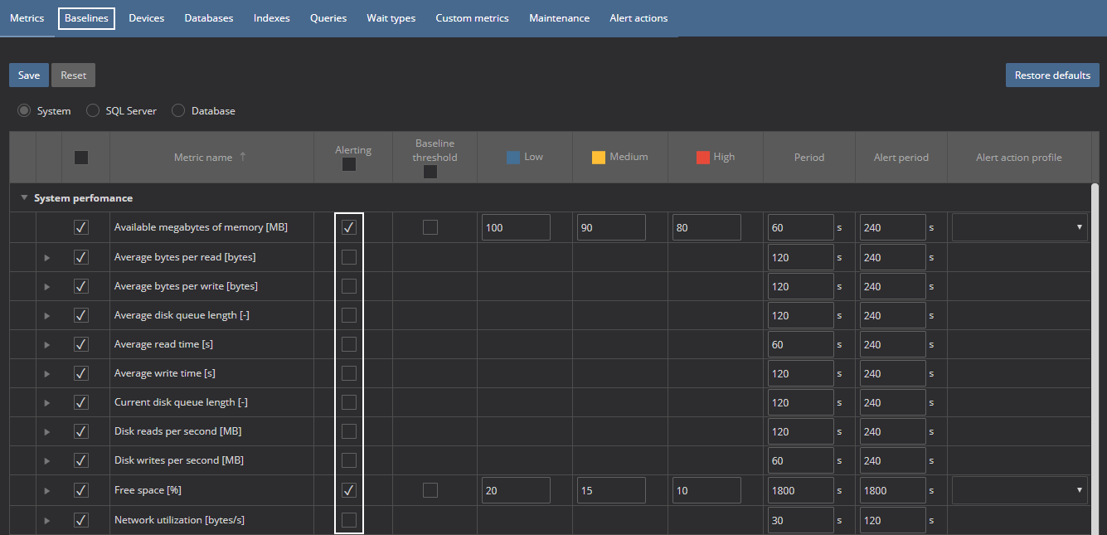This screenshot has width=1107, height=535.
Task: Select the Database radio button
Action: [x=178, y=111]
